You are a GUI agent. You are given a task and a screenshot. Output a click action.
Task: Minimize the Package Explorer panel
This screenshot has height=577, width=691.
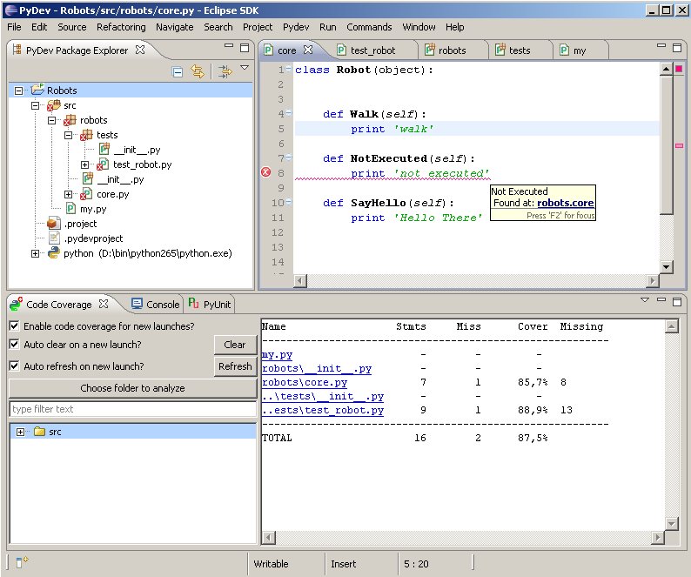229,46
